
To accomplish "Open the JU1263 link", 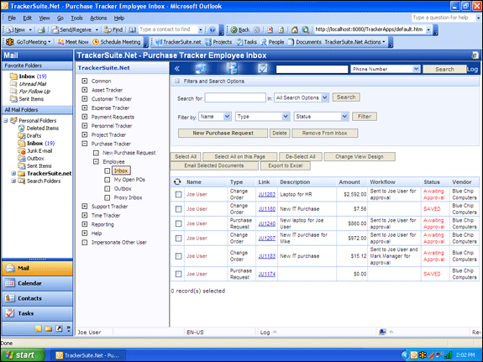I will tap(267, 194).
